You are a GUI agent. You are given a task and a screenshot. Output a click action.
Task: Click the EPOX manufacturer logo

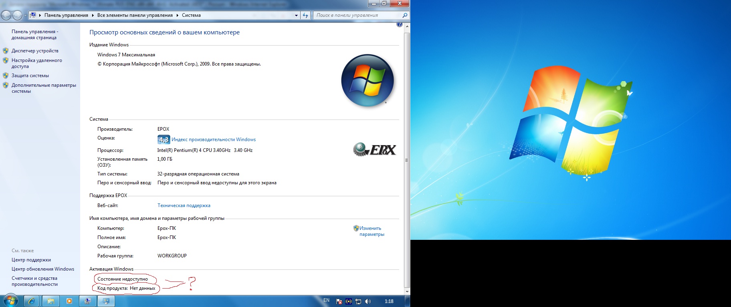pos(374,149)
